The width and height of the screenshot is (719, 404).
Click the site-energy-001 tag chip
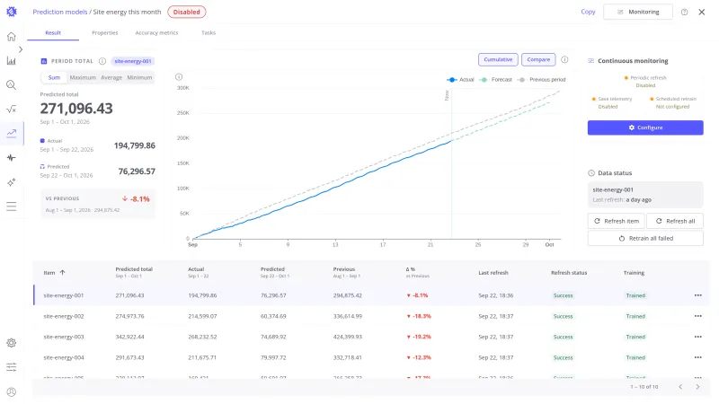tap(132, 61)
